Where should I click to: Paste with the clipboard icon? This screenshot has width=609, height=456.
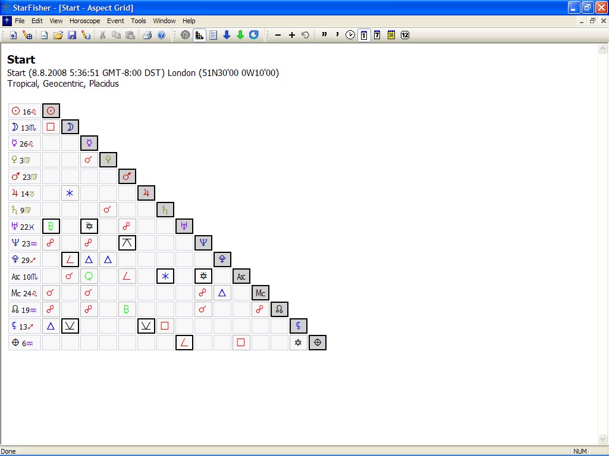(x=130, y=35)
